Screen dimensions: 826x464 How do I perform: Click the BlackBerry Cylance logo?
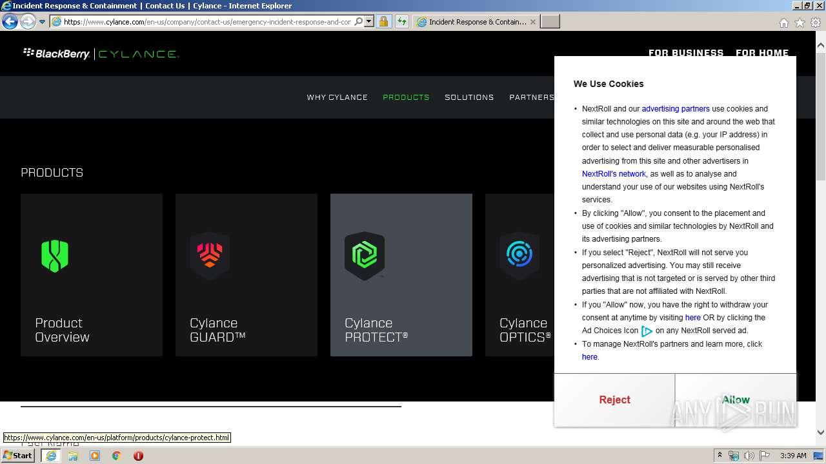coord(101,53)
